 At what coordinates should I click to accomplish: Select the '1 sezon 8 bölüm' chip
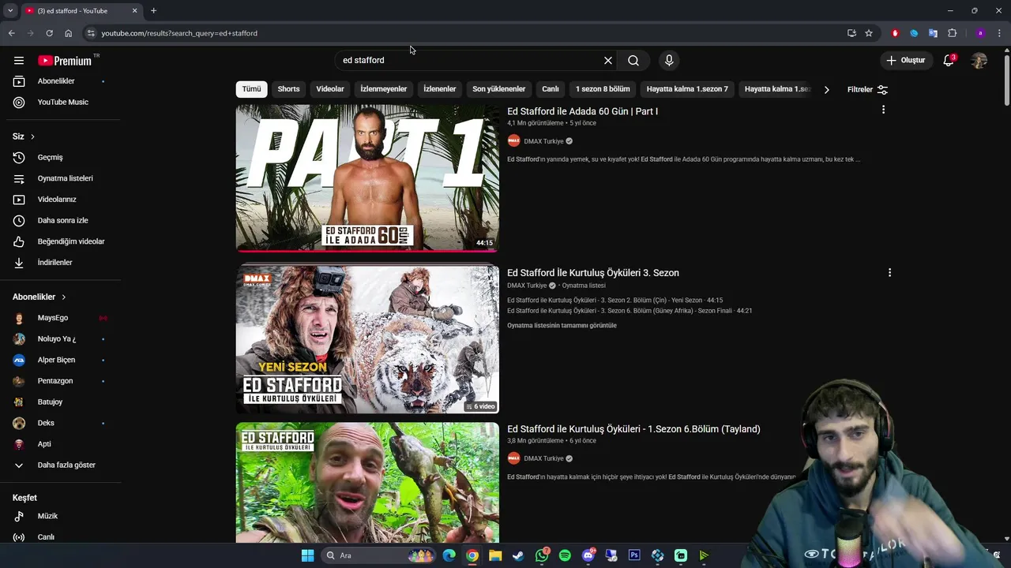coord(603,89)
